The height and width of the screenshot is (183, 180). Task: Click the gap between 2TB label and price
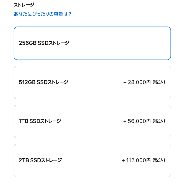click(x=91, y=160)
